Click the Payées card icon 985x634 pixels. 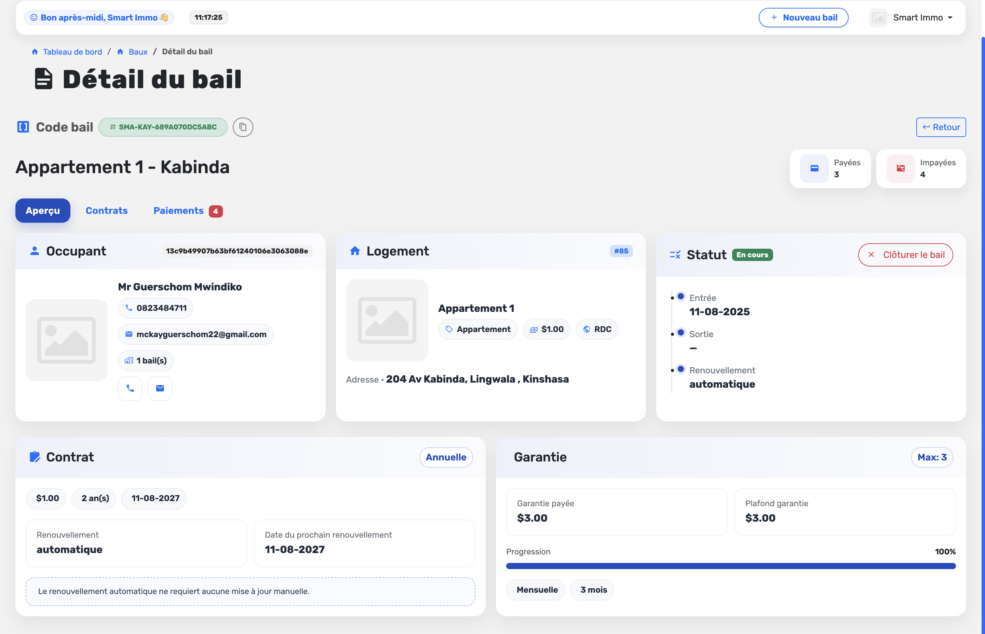814,168
